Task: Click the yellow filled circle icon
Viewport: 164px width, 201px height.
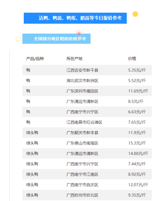Action: coord(135,14)
